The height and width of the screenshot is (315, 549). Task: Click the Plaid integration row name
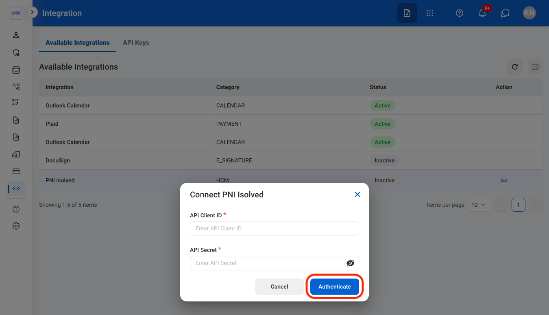point(52,124)
